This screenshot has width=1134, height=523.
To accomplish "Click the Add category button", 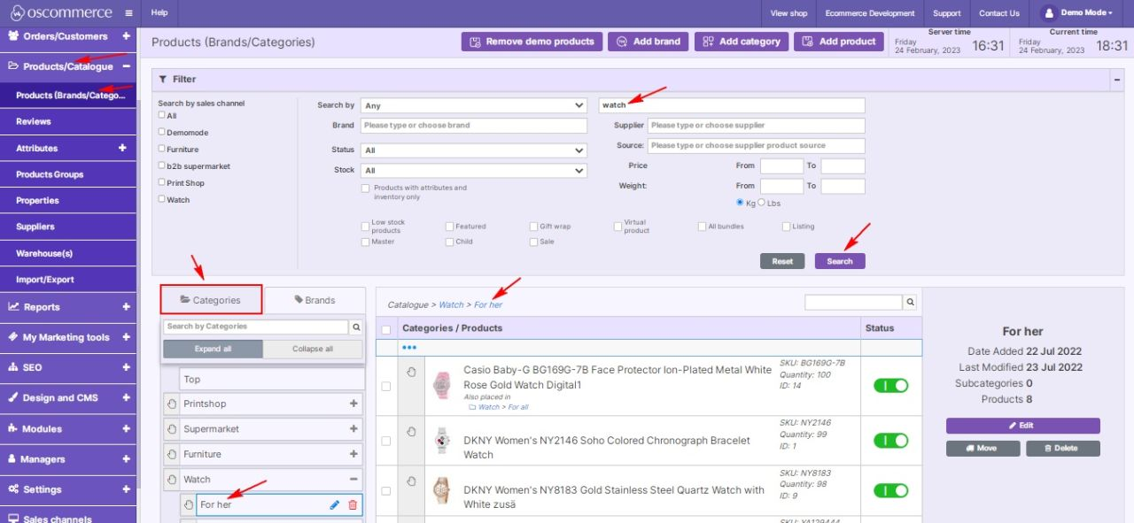I will [x=742, y=42].
